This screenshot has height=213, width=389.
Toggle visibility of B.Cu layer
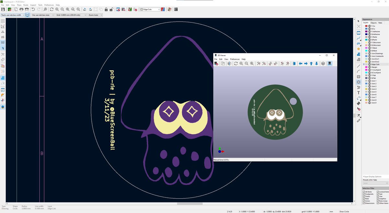click(x=370, y=29)
